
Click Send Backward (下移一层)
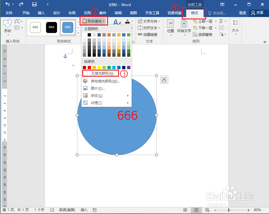tap(203, 28)
